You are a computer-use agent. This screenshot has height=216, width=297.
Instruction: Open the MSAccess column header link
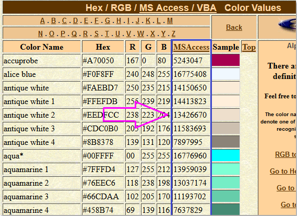click(192, 47)
